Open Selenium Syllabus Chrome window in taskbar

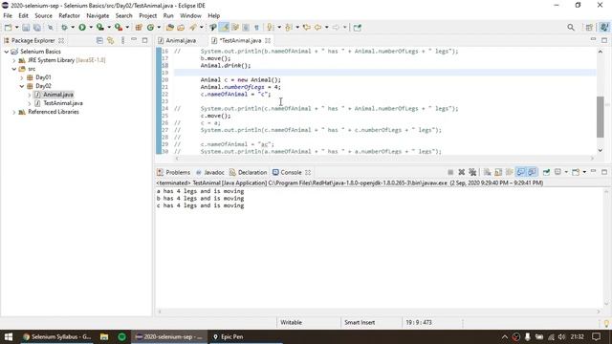pos(57,336)
